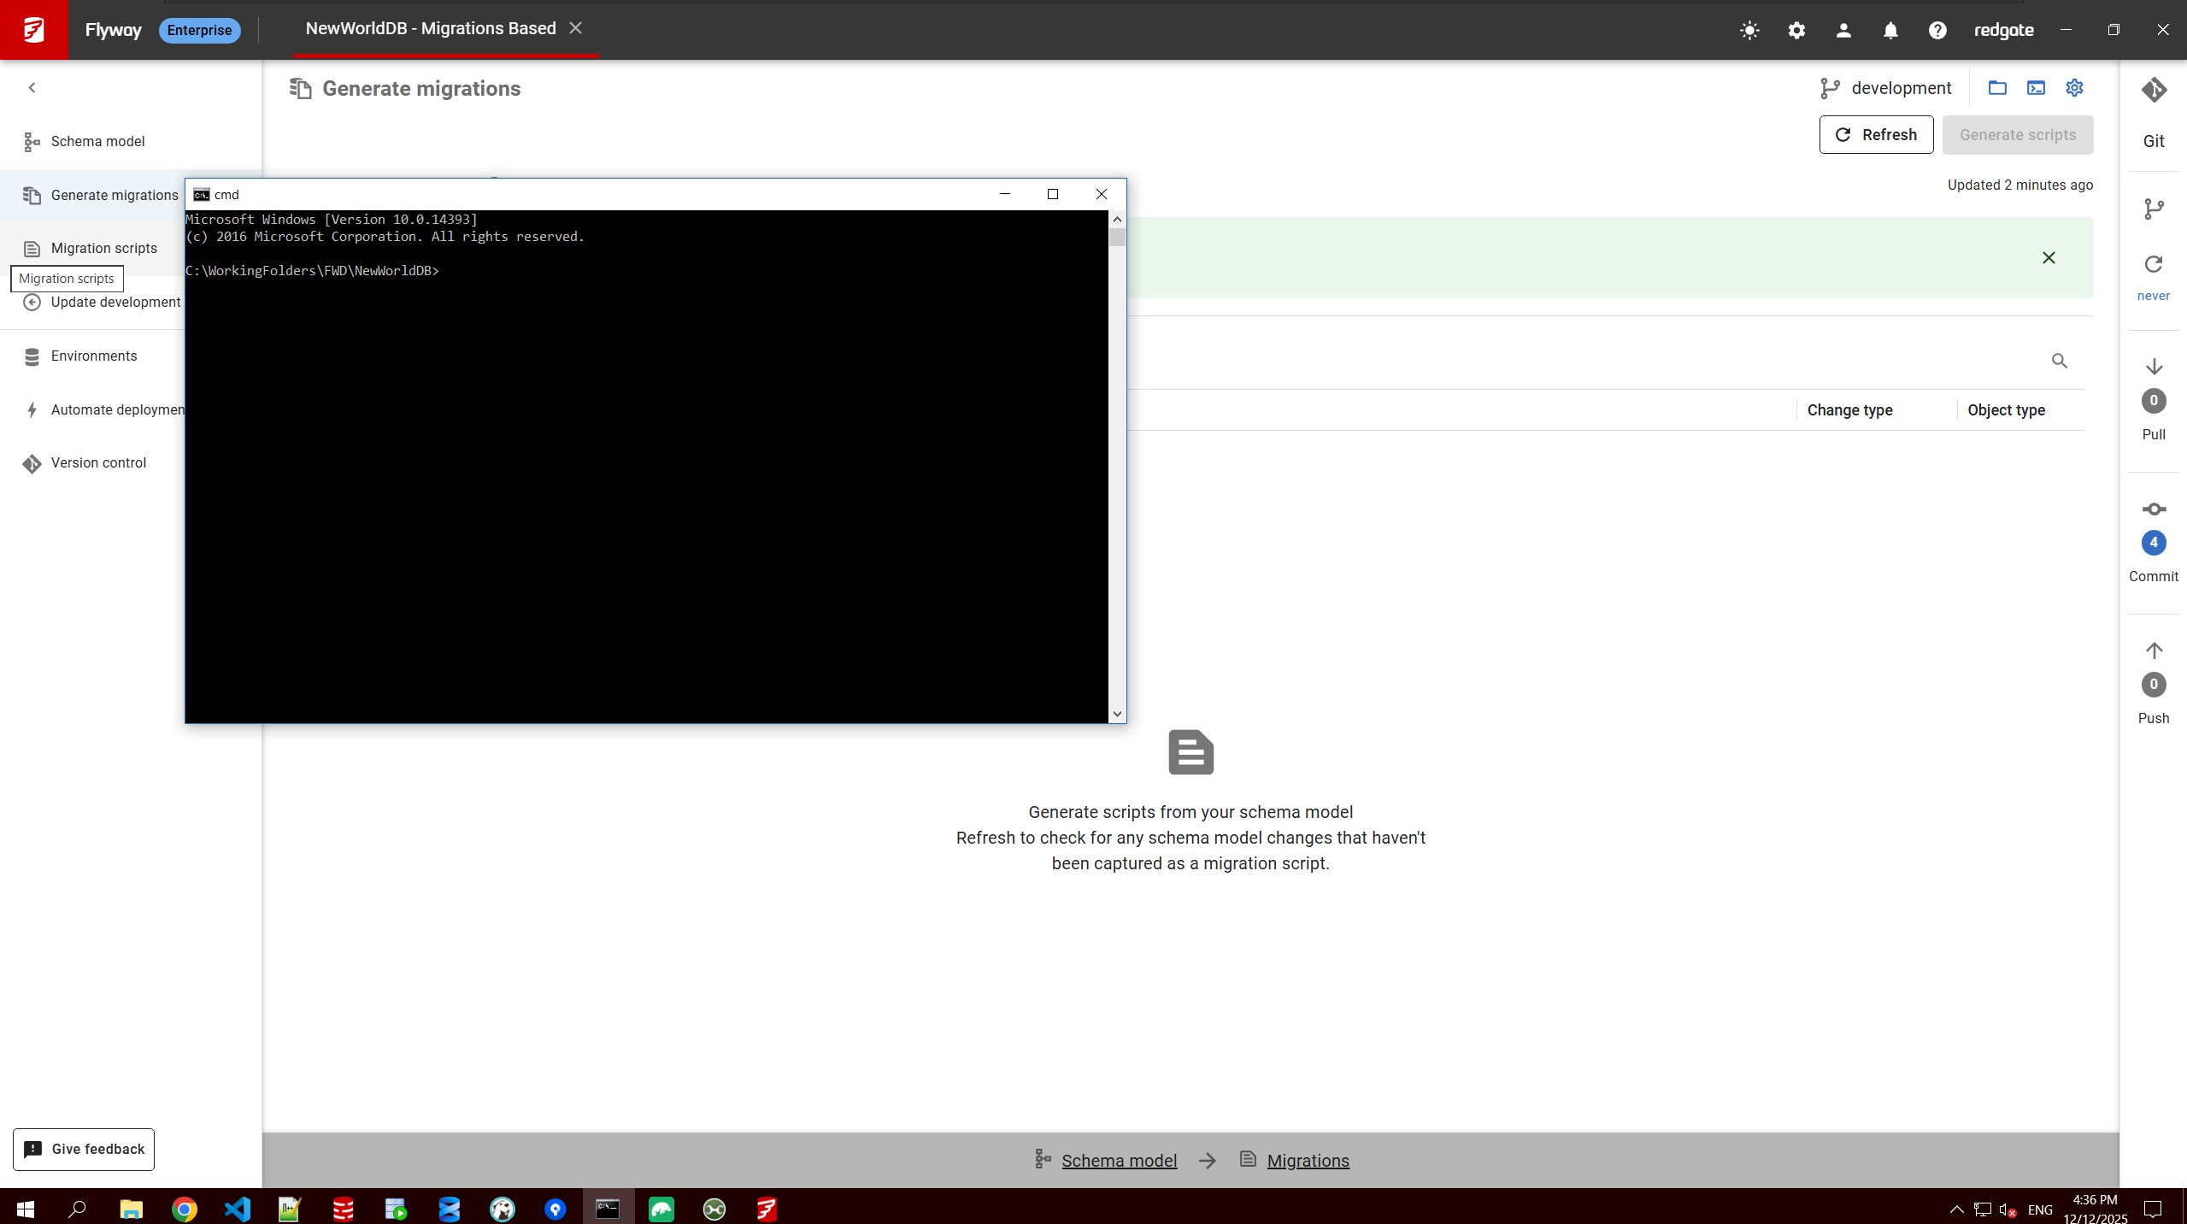The image size is (2187, 1224).
Task: Open Visual Studio Code from taskbar
Action: (238, 1209)
